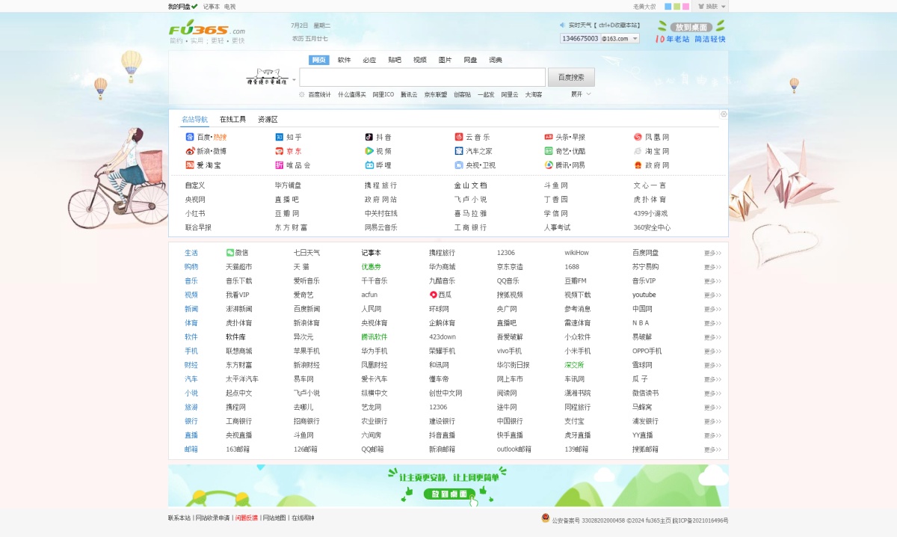Image resolution: width=897 pixels, height=537 pixels.
Task: Open the @163.com mail domain dropdown
Action: pyautogui.click(x=620, y=38)
